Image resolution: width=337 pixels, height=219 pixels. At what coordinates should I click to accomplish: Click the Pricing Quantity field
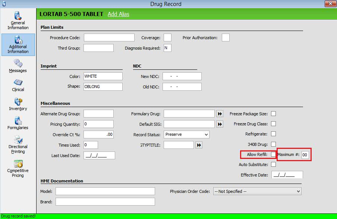(x=98, y=124)
